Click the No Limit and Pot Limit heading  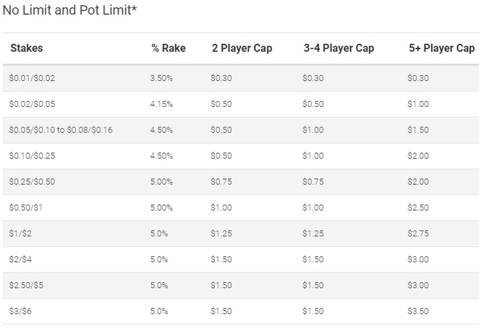pos(70,10)
